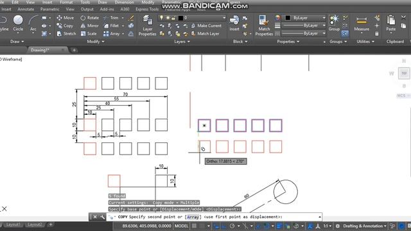The width and height of the screenshot is (411, 231).
Task: Expand the Block panel dropdown
Action: [x=240, y=42]
